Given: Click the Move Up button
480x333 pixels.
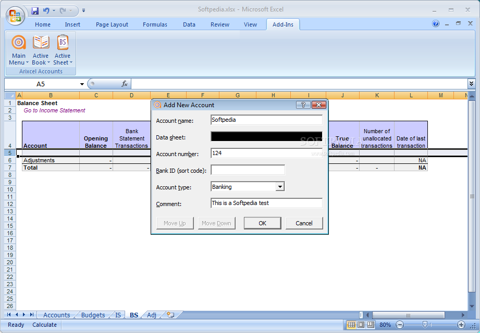Looking at the screenshot, I should tap(175, 223).
